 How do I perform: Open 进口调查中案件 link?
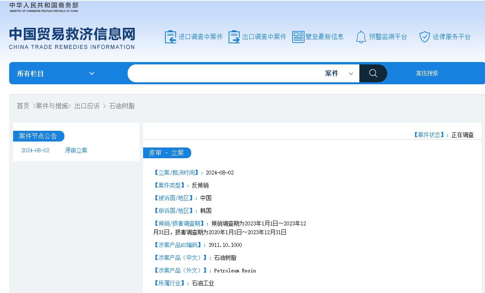201,37
